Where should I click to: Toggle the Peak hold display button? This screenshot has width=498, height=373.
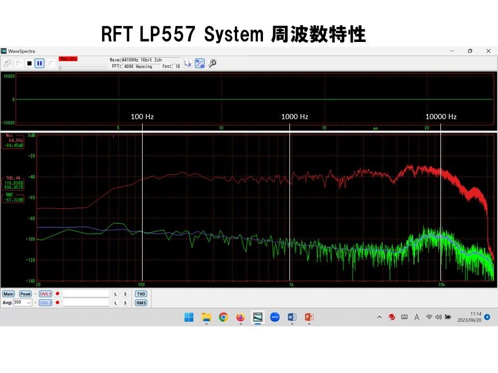pyautogui.click(x=25, y=294)
